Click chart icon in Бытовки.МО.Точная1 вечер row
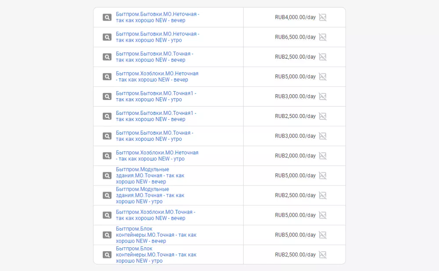 pos(323,116)
